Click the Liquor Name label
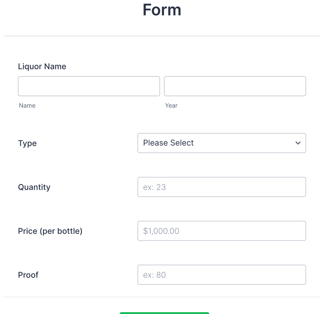The image size is (324, 314). [x=42, y=66]
